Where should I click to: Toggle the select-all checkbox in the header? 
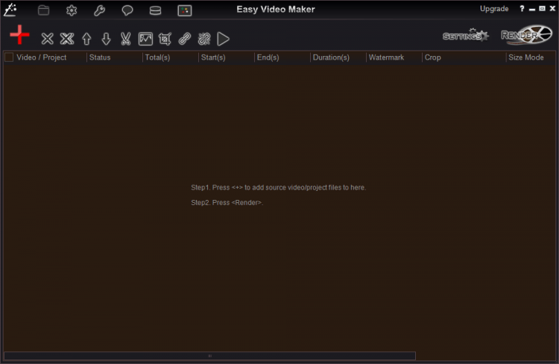pyautogui.click(x=9, y=57)
